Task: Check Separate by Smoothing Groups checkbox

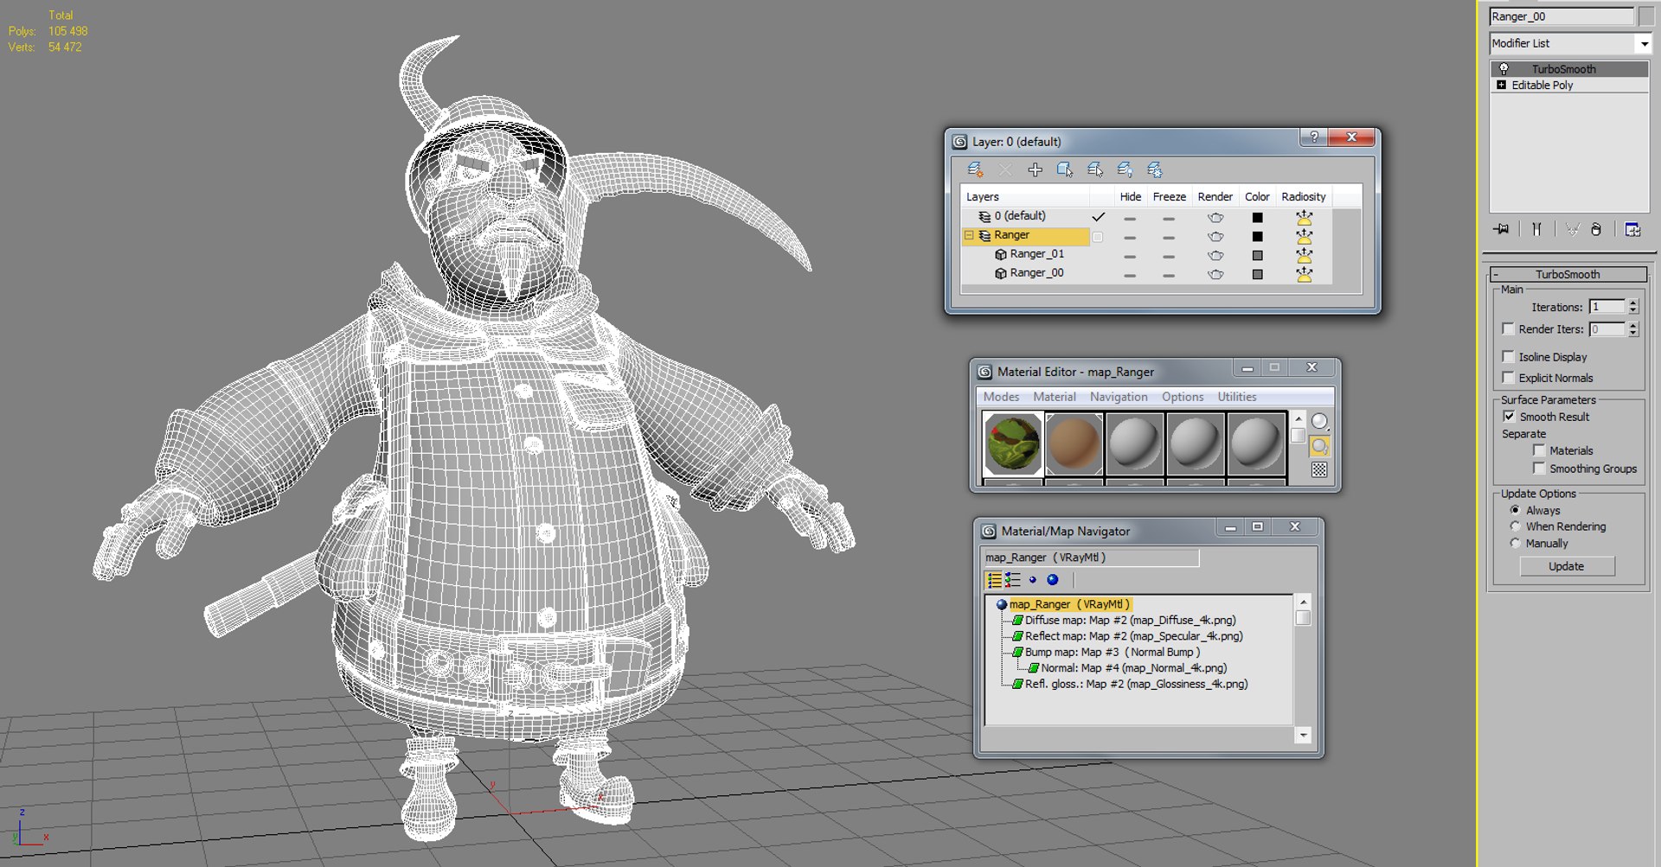Action: 1539,468
